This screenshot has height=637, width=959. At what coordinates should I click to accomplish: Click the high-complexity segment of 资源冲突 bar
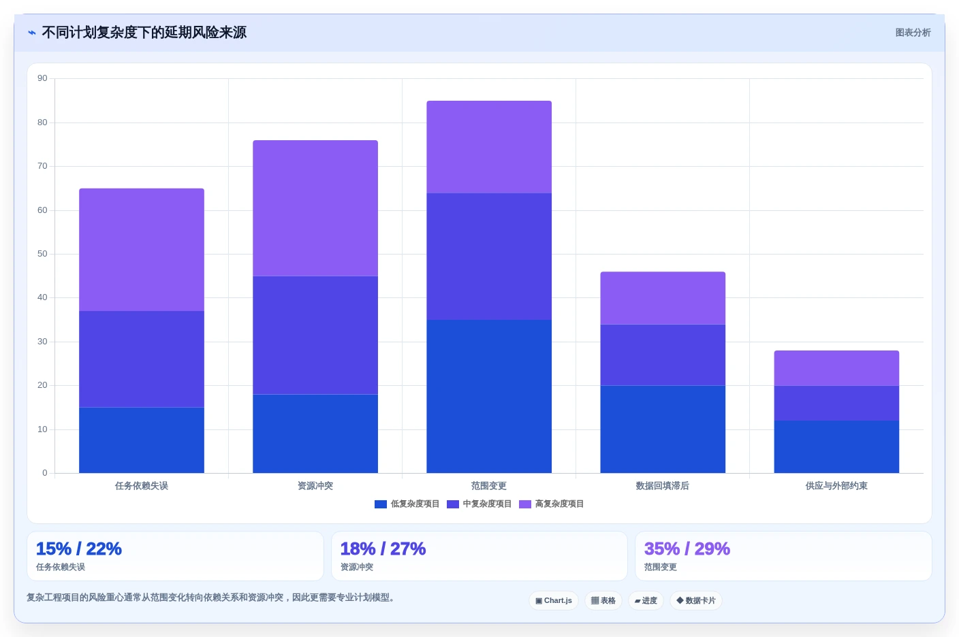315,208
